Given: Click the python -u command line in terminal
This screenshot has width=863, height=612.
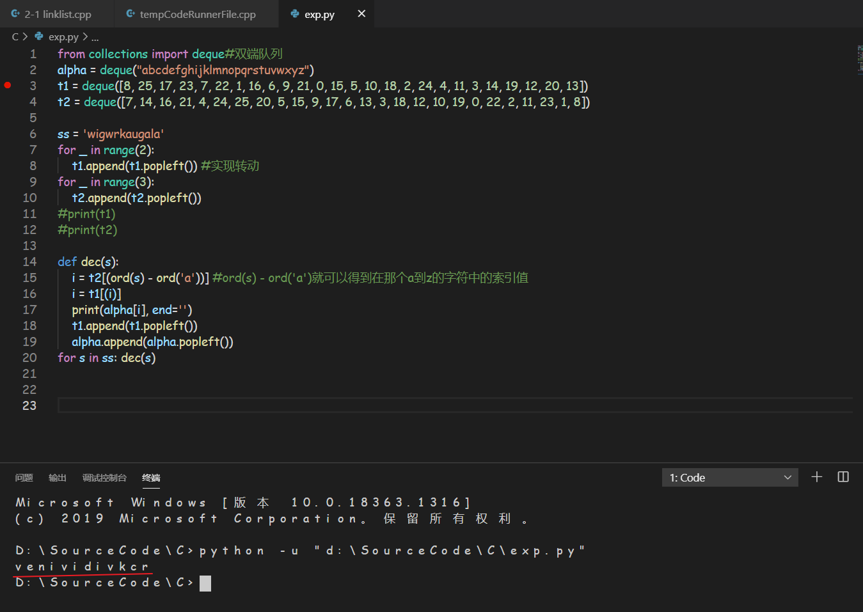Looking at the screenshot, I should [300, 551].
